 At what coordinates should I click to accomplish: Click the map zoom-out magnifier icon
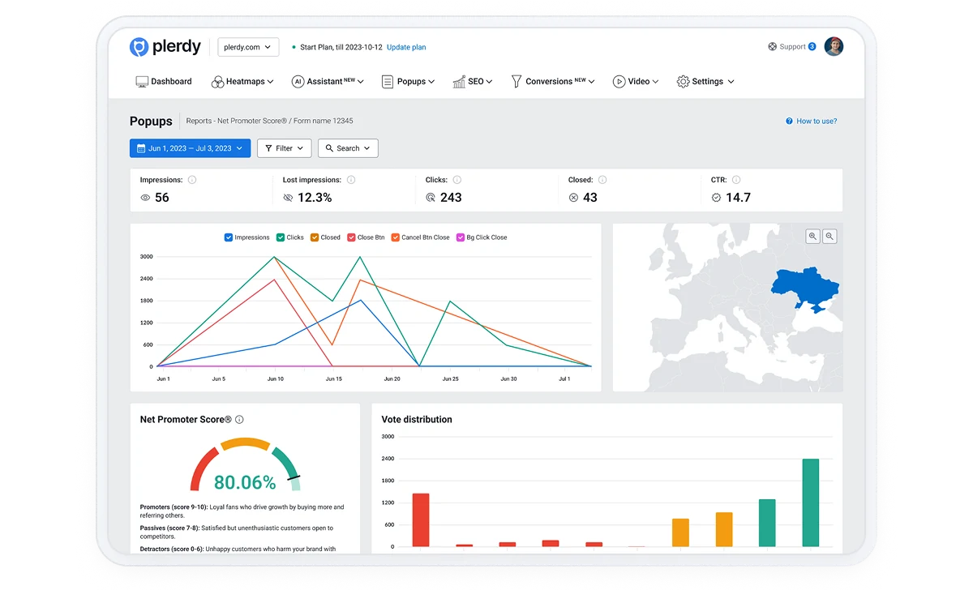[829, 237]
